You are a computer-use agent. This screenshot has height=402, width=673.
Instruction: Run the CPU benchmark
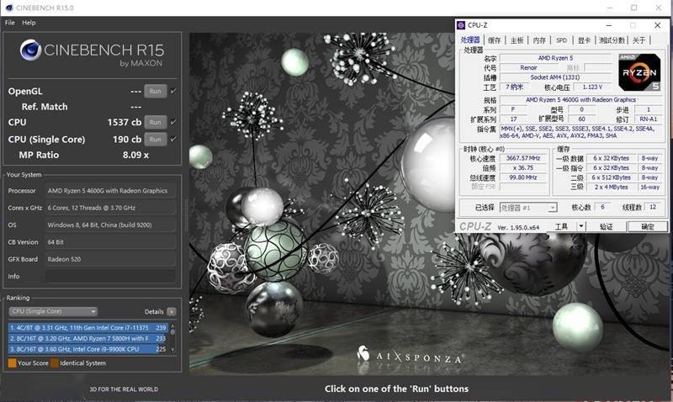[155, 122]
